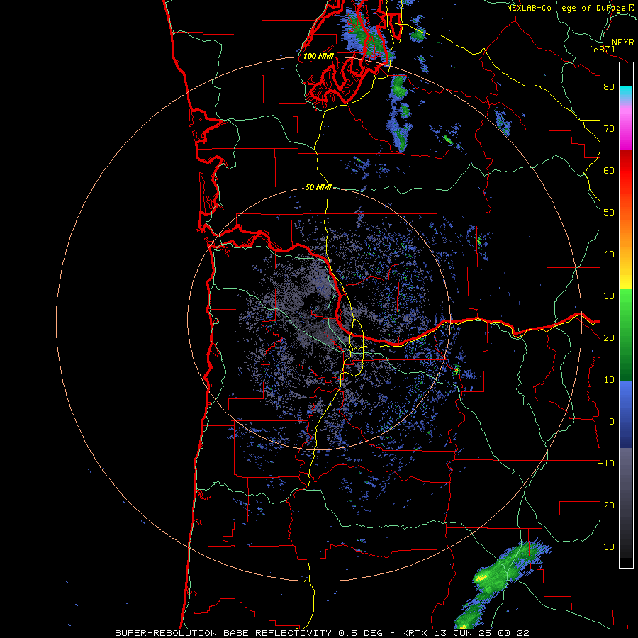
Task: Click the 13 JUN 25 00:22 timestamp
Action: click(x=482, y=633)
